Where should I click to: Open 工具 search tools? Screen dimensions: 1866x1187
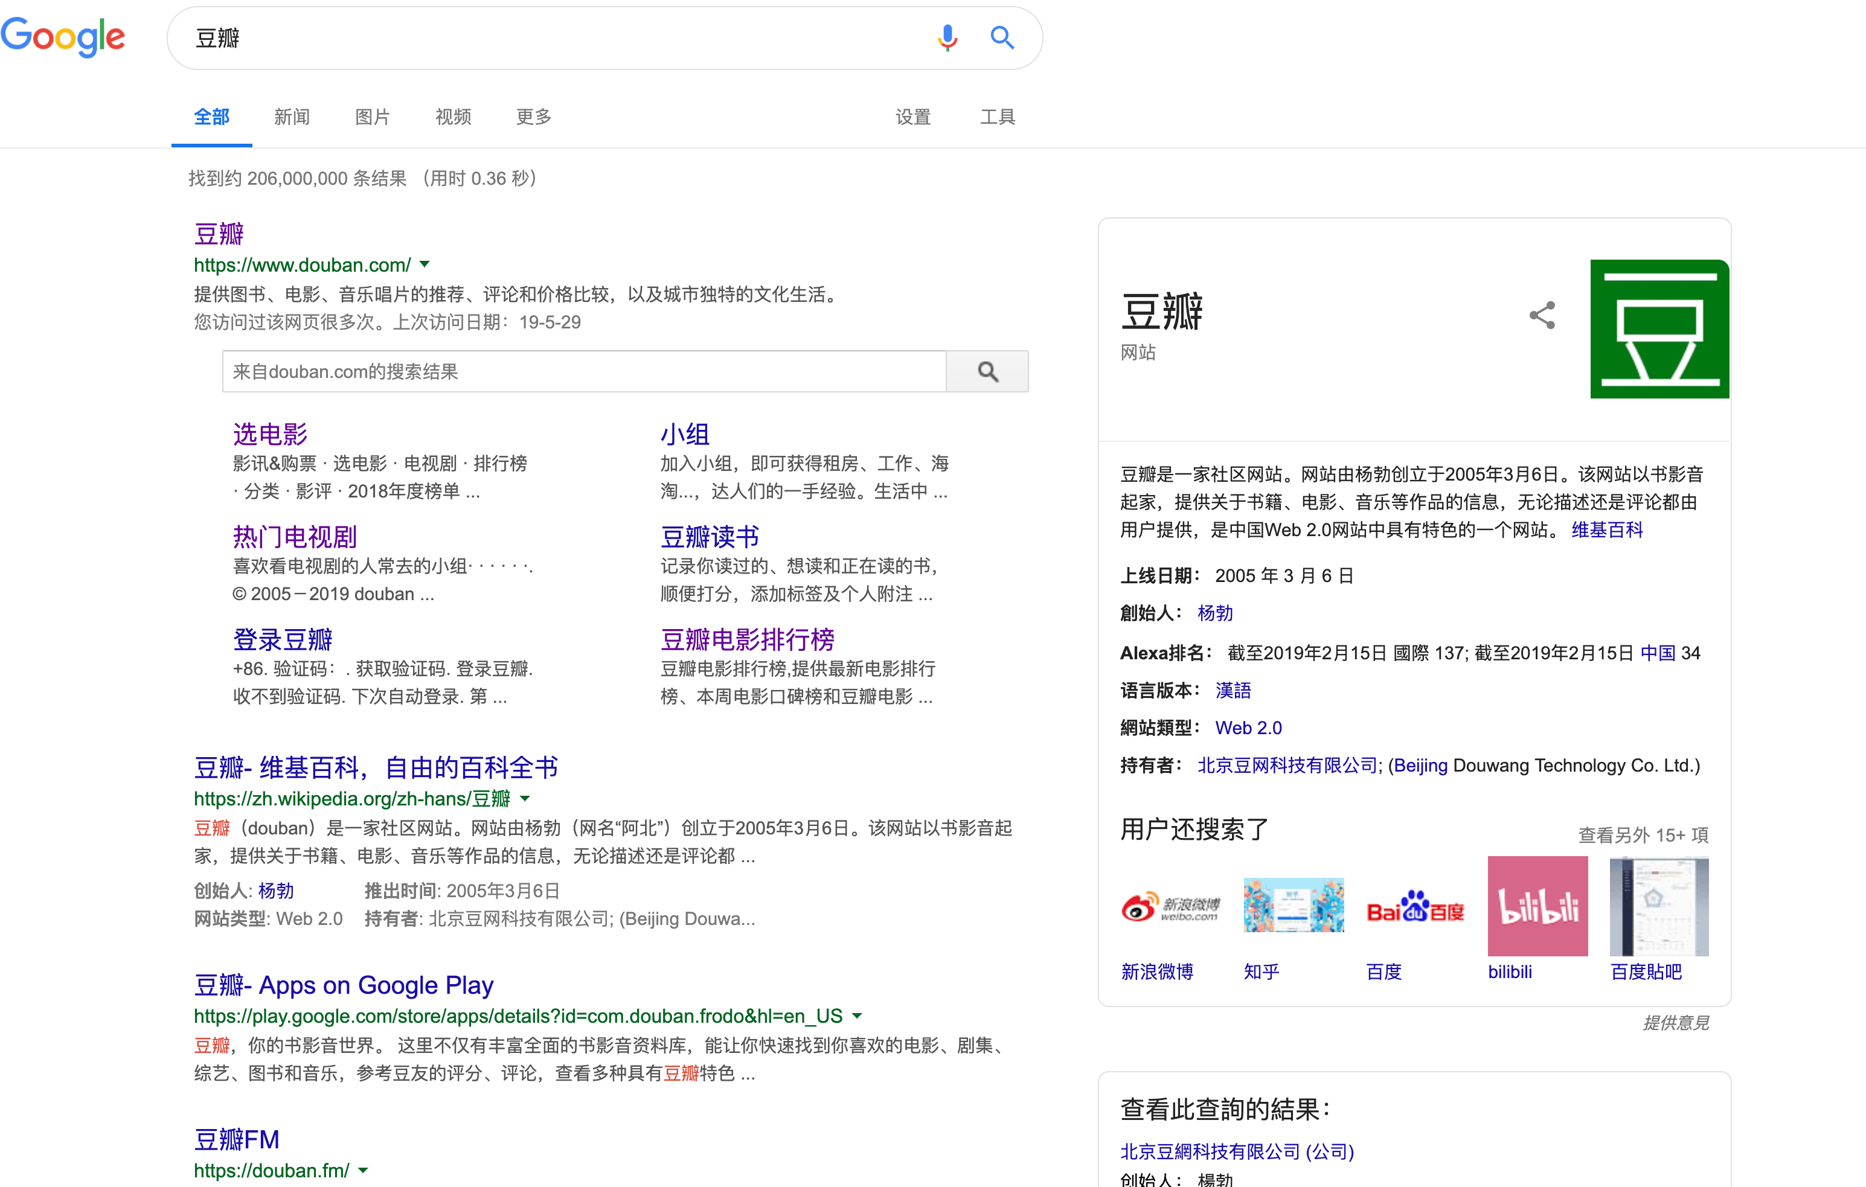coord(998,117)
